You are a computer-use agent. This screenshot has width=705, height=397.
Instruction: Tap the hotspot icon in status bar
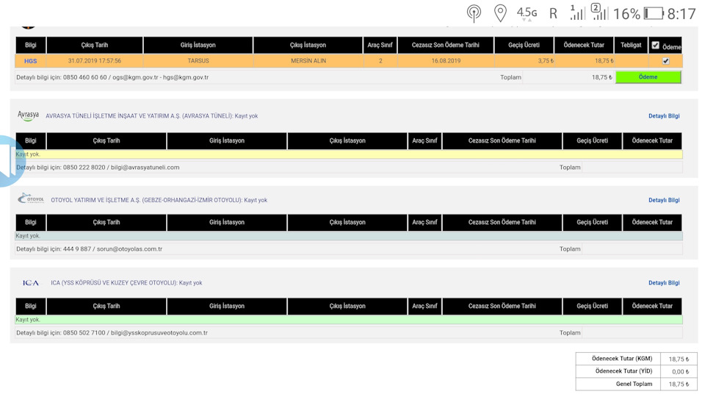474,13
